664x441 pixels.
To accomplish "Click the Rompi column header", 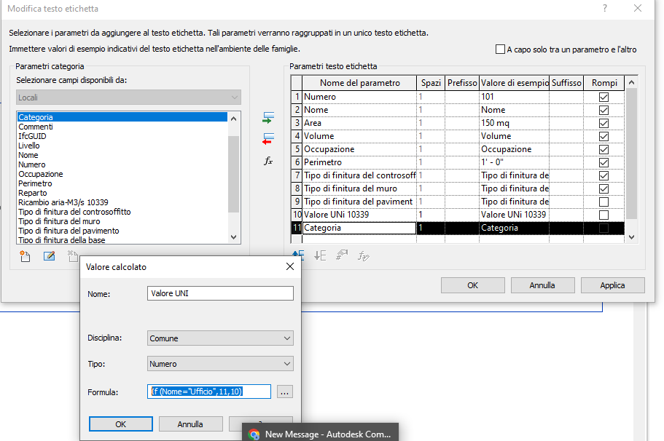I will click(604, 83).
